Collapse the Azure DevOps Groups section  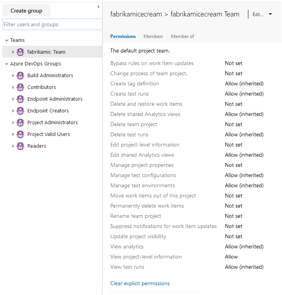pos(7,64)
